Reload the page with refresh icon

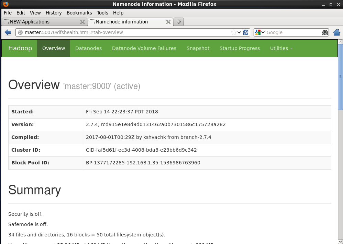tap(246, 32)
